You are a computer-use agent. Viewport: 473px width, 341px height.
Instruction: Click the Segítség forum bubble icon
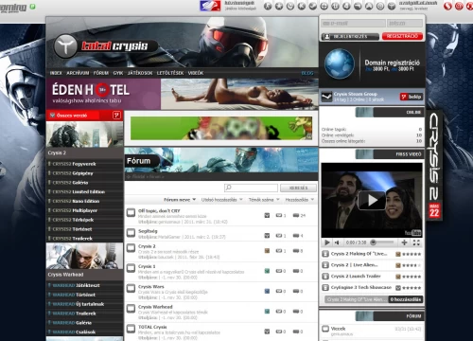point(131,233)
